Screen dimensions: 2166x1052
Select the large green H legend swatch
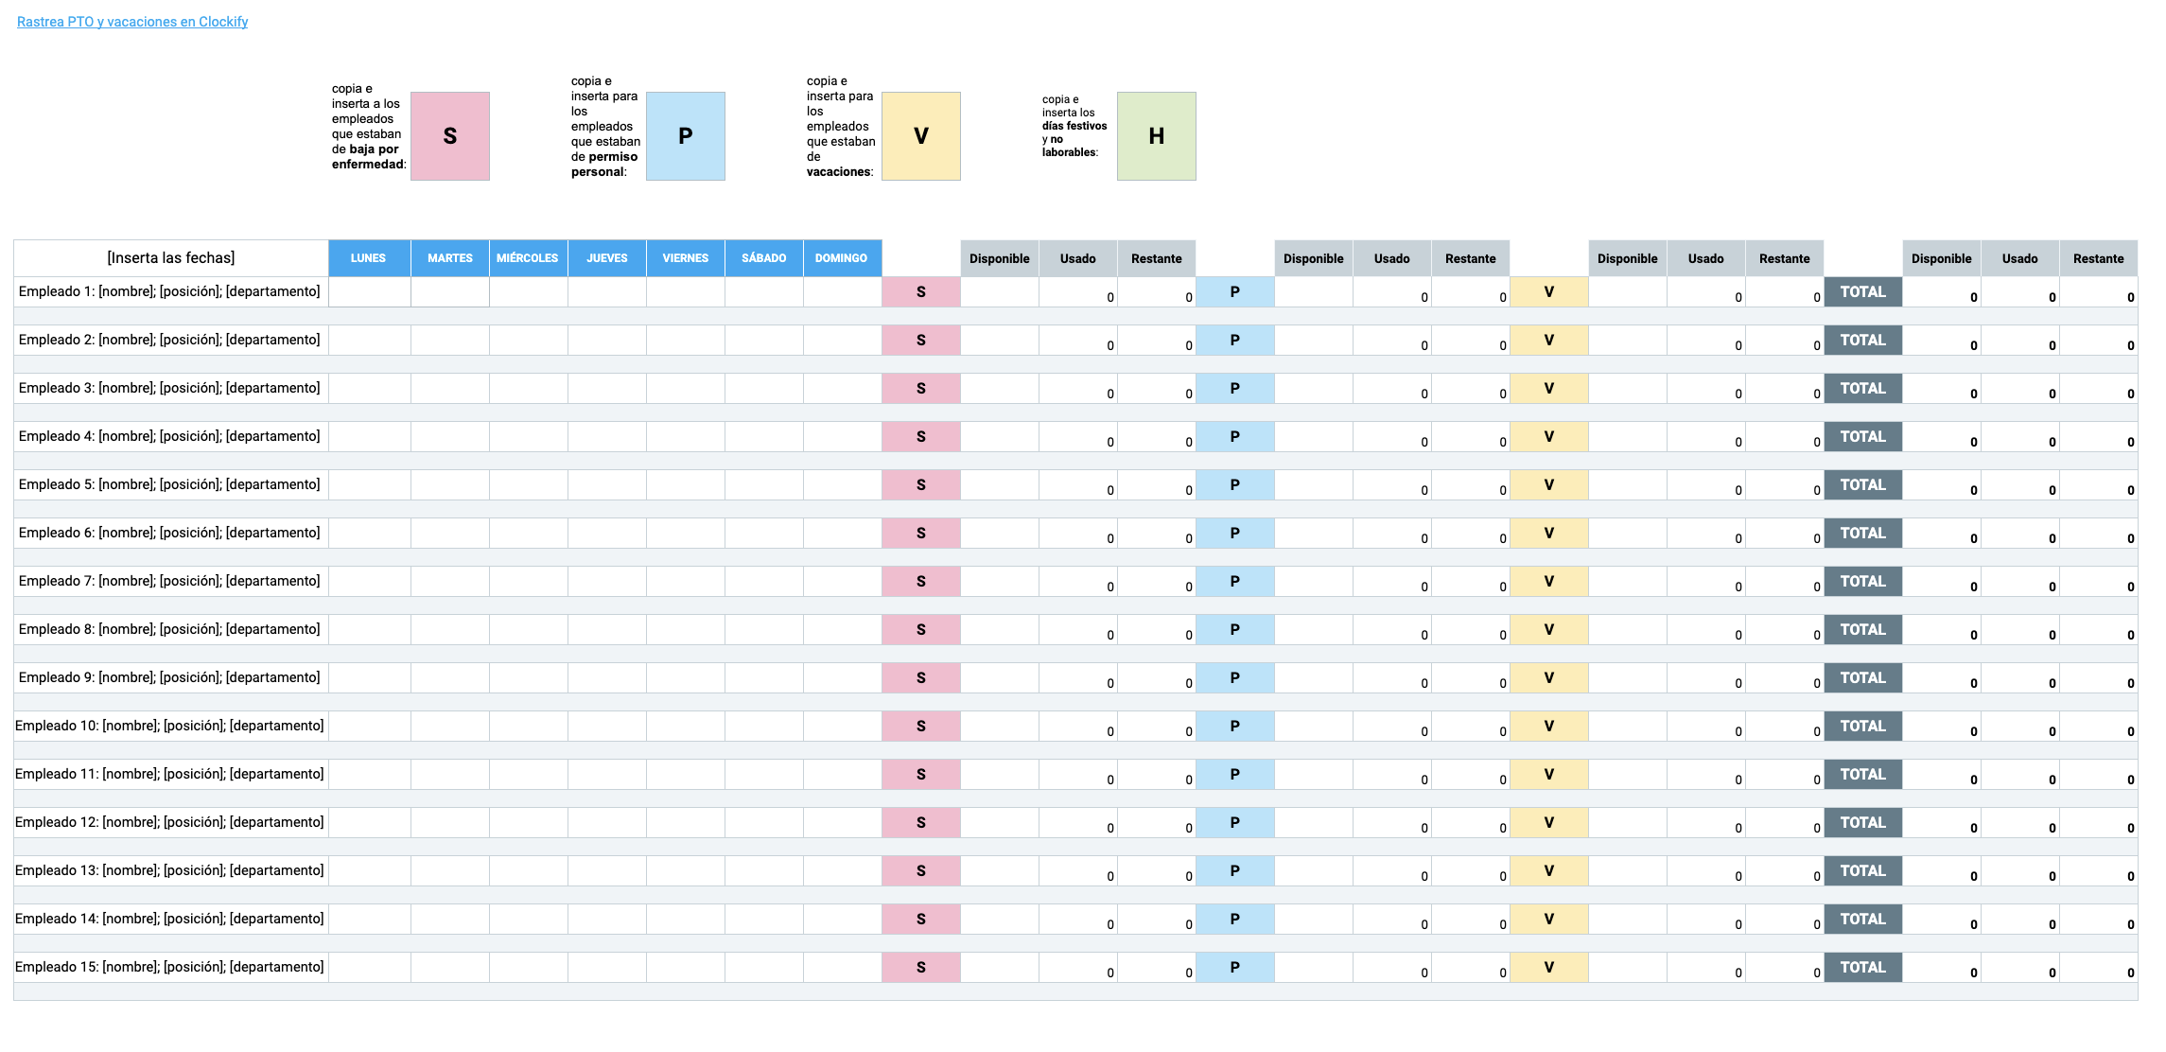pyautogui.click(x=1157, y=136)
